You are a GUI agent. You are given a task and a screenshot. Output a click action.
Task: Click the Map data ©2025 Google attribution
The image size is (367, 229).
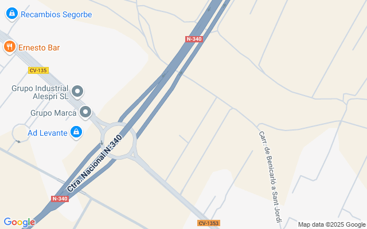click(332, 225)
